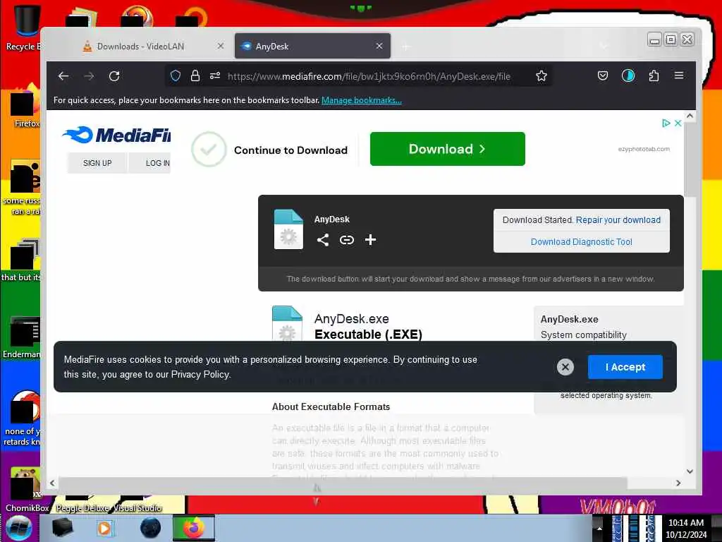This screenshot has width=722, height=542.
Task: Close the ad with the blue X
Action: click(x=678, y=123)
